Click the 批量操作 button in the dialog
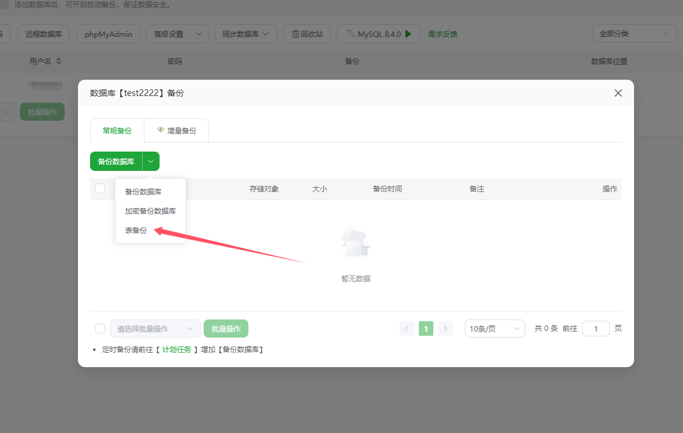This screenshot has width=683, height=433. point(226,329)
